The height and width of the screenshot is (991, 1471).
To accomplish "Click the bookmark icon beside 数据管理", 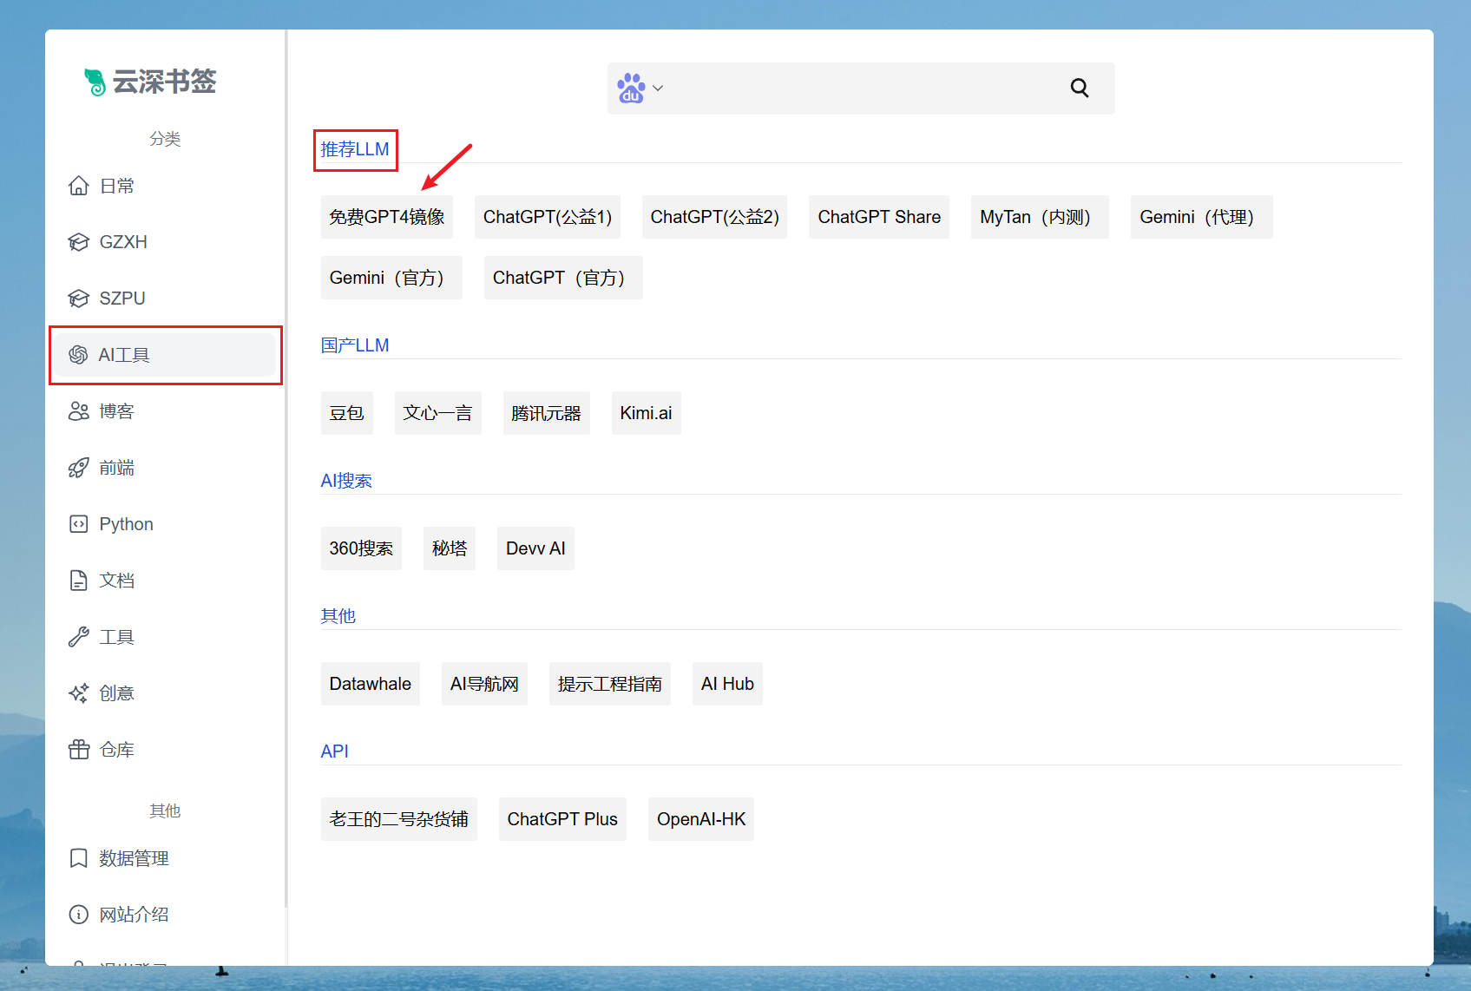I will coord(79,858).
